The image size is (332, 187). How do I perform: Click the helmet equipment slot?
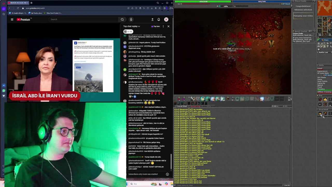coord(325,19)
